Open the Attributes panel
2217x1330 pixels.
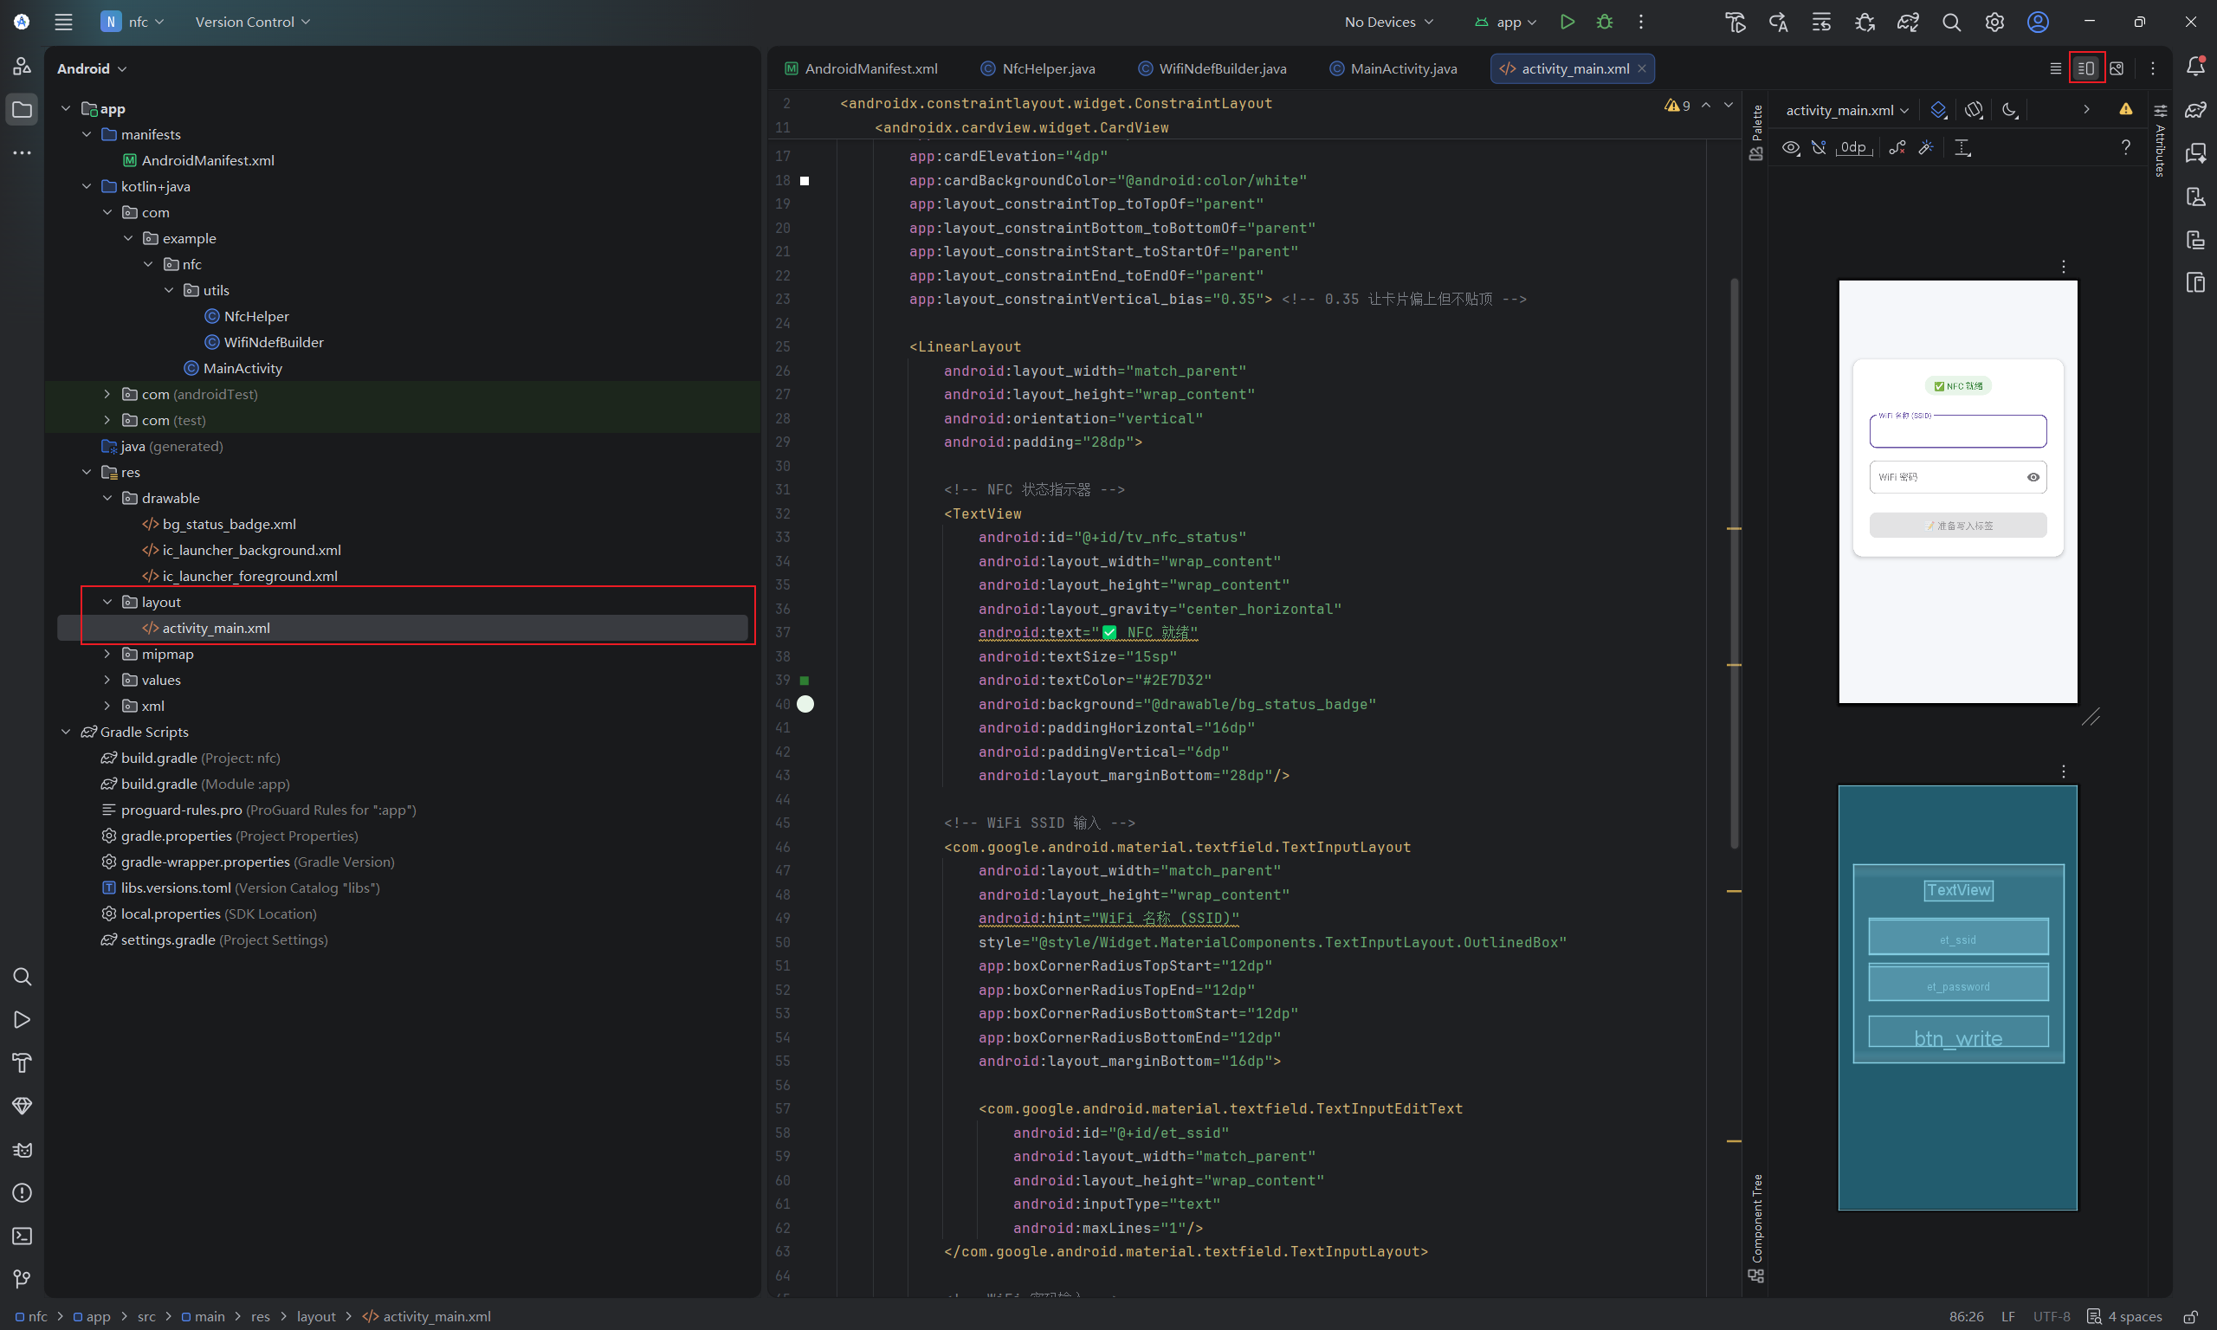[2160, 141]
